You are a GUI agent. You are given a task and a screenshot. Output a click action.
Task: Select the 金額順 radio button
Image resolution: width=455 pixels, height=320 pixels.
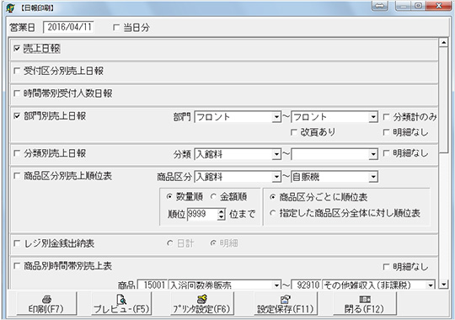coord(213,197)
